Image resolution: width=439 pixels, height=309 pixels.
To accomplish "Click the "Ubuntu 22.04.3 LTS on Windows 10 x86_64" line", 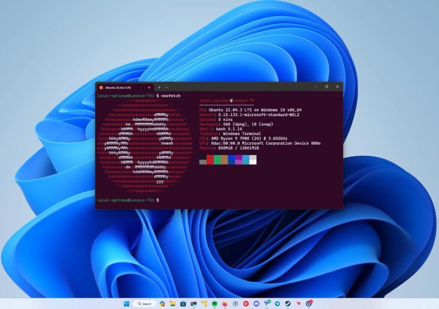I will [x=250, y=110].
